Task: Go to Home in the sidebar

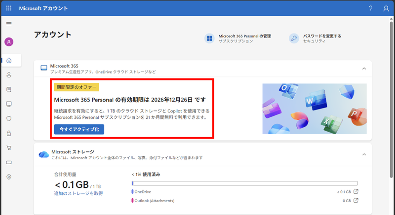Action: [x=9, y=60]
